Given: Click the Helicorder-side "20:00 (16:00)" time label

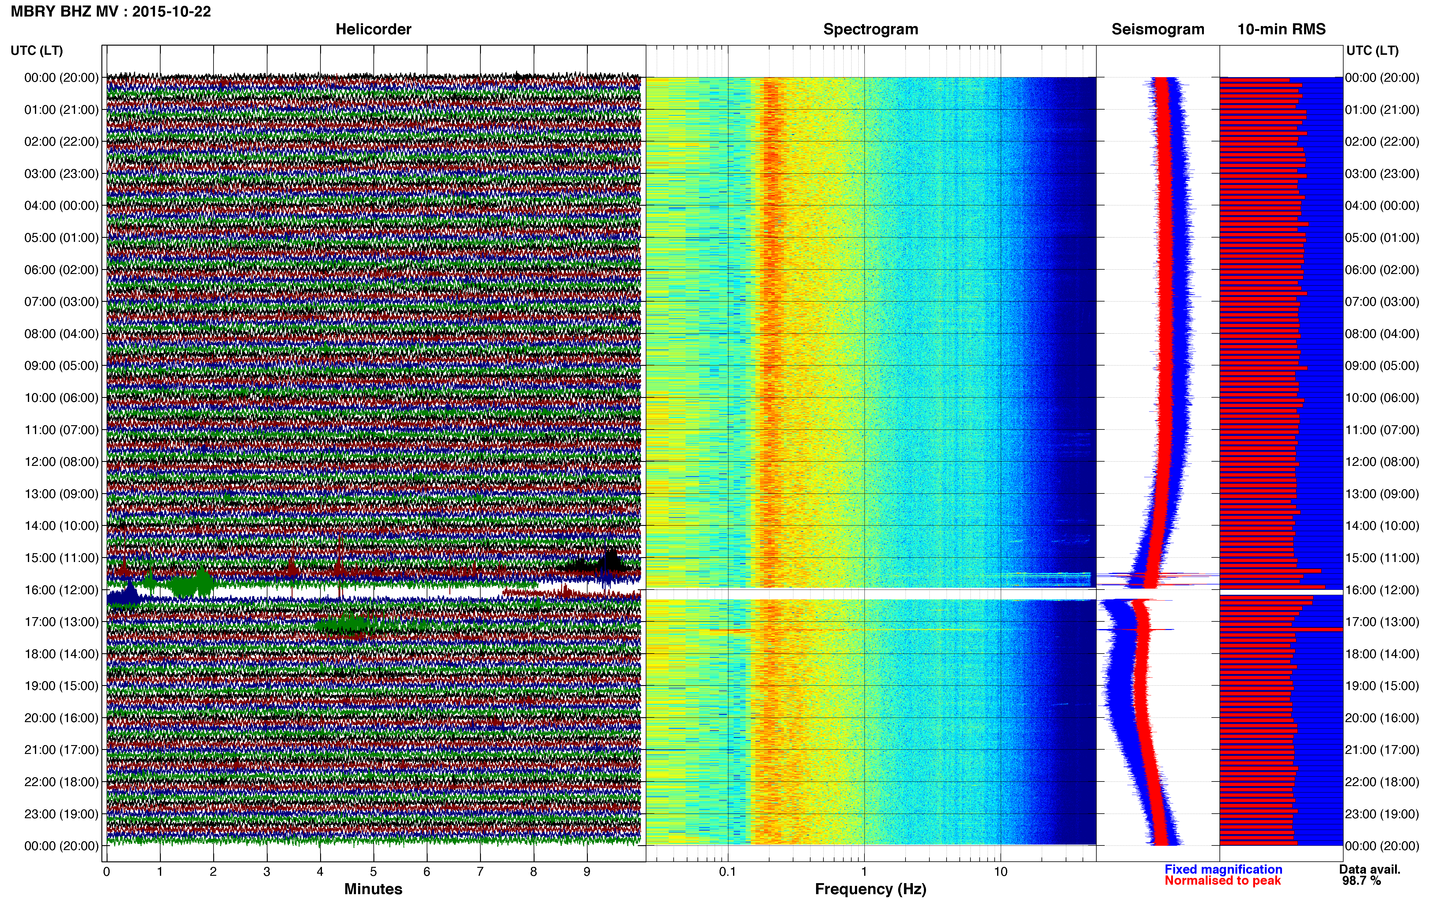Looking at the screenshot, I should [x=61, y=718].
